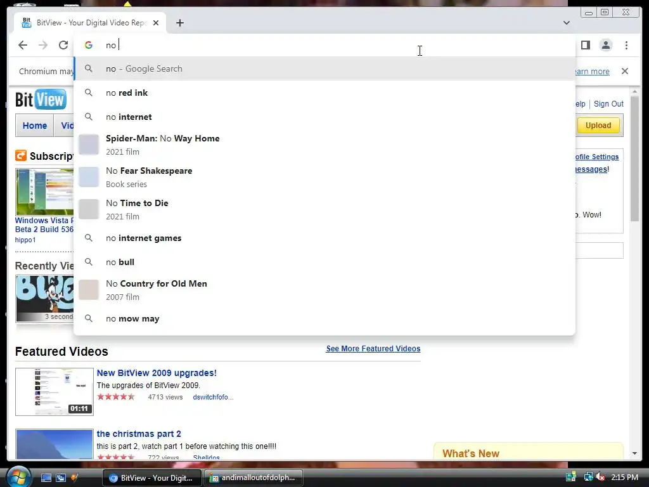The image size is (649, 487).
Task: Reload the BitView page
Action: point(63,45)
